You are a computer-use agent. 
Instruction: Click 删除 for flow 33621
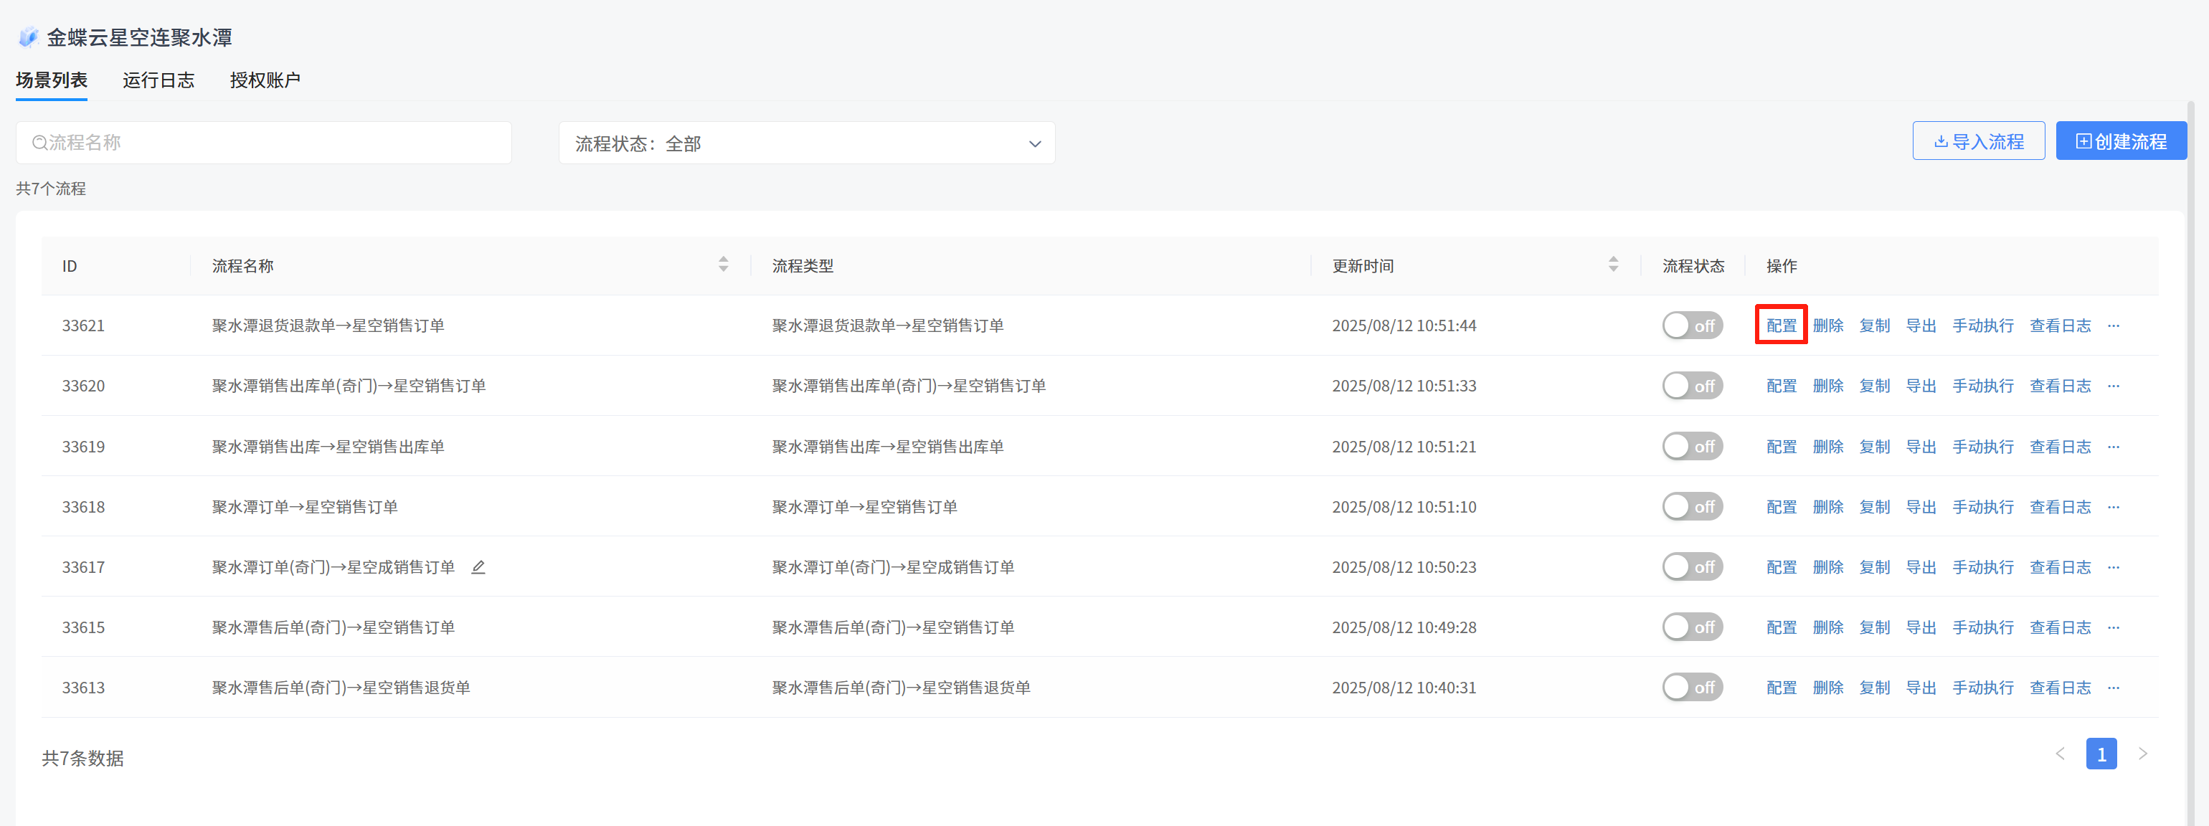coord(1827,326)
